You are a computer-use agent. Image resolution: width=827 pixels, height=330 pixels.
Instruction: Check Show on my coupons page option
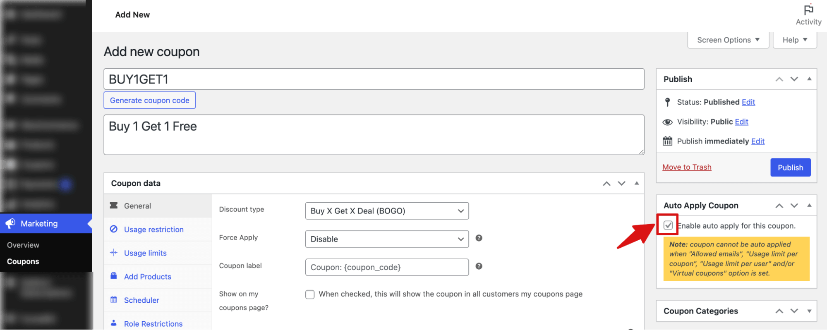(x=310, y=294)
